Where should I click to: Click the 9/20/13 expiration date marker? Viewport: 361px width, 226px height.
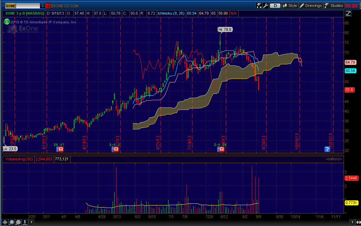pos(264,143)
